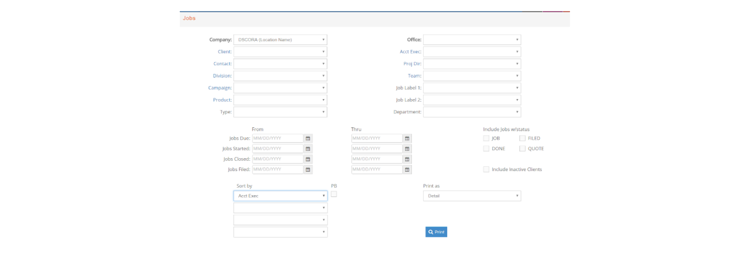The height and width of the screenshot is (253, 751).
Task: Tick the FILED status checkbox
Action: [522, 139]
